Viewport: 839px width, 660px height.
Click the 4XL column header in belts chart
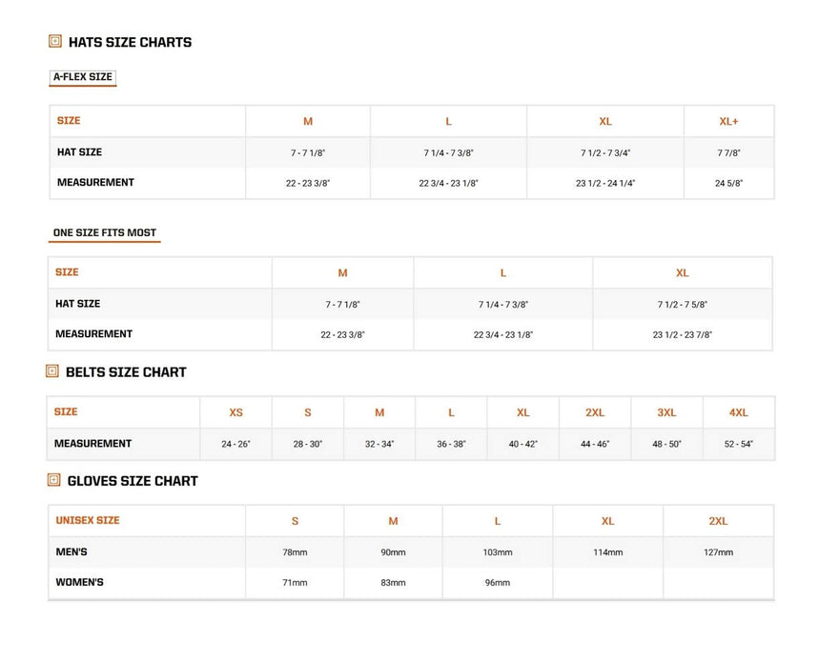click(738, 412)
